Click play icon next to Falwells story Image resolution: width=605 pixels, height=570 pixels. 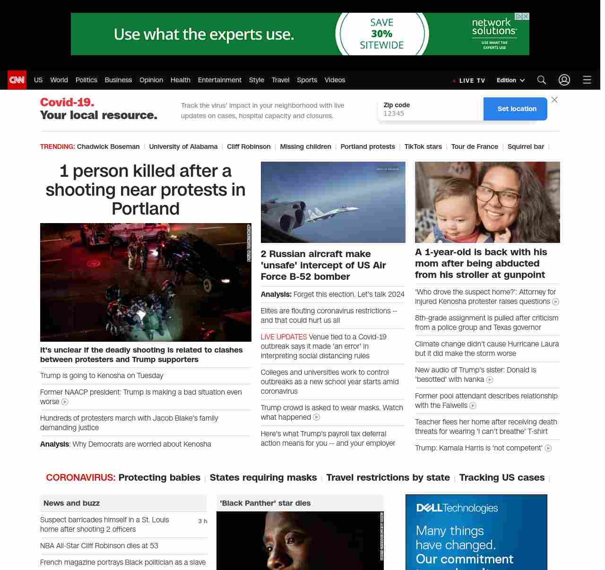click(x=473, y=406)
